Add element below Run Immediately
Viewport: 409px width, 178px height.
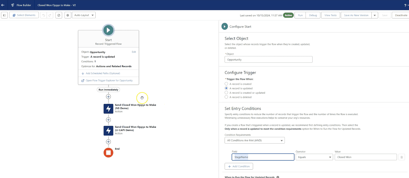coord(108,97)
